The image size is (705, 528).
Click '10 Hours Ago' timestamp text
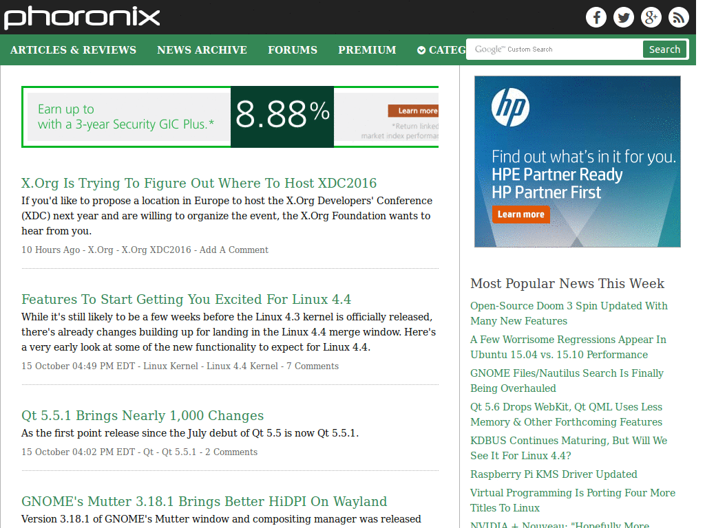(50, 250)
